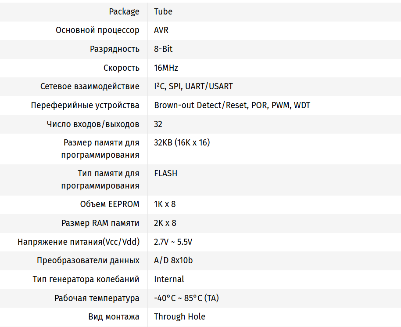Select the "-40°C ~ 85°C (TA)" temperature value
This screenshot has height=327, width=401.
[186, 298]
